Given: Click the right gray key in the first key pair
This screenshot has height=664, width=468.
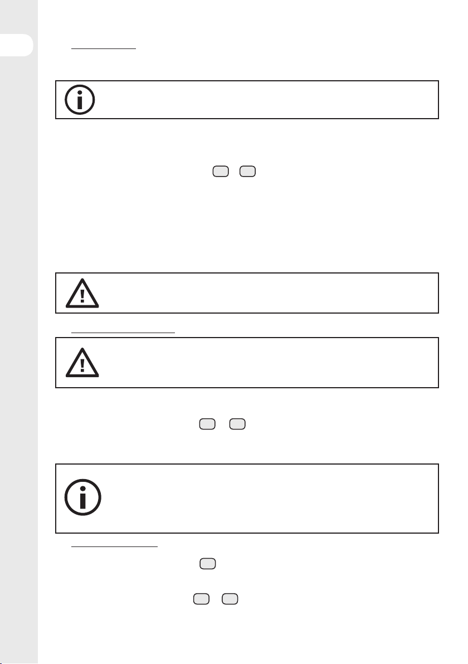Looking at the screenshot, I should pos(248,172).
